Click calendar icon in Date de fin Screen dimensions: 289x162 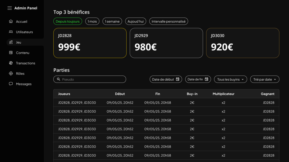coord(206,79)
